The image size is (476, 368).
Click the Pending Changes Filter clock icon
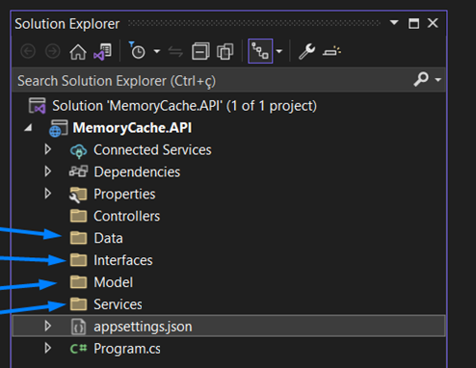tap(137, 51)
